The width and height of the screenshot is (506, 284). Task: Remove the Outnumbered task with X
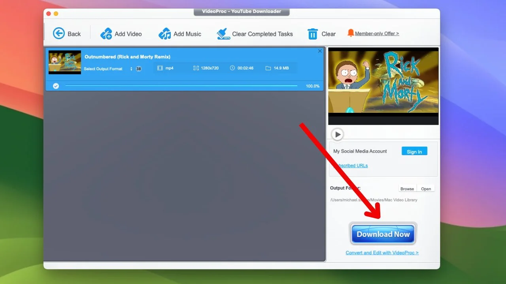[320, 51]
